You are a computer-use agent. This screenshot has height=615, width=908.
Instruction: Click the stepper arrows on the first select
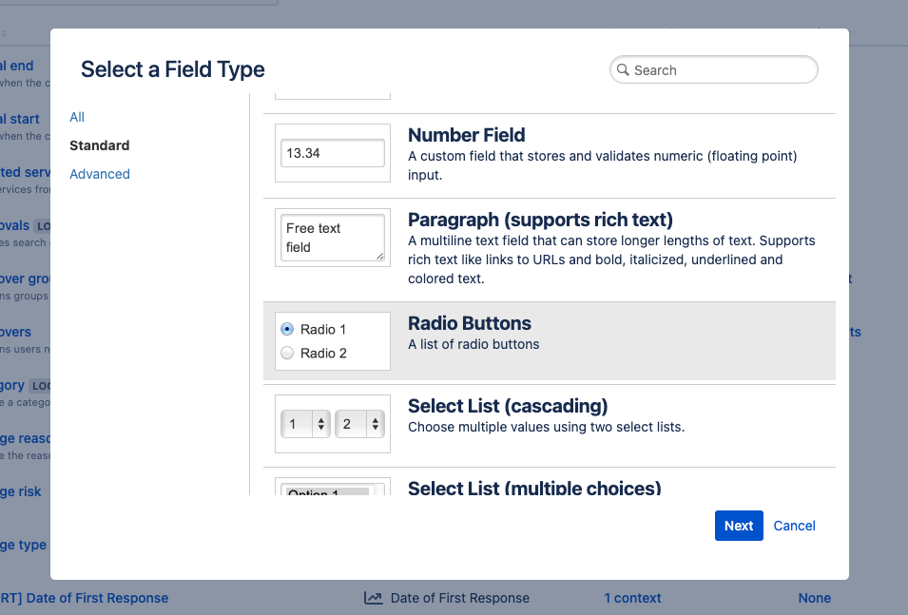click(322, 423)
